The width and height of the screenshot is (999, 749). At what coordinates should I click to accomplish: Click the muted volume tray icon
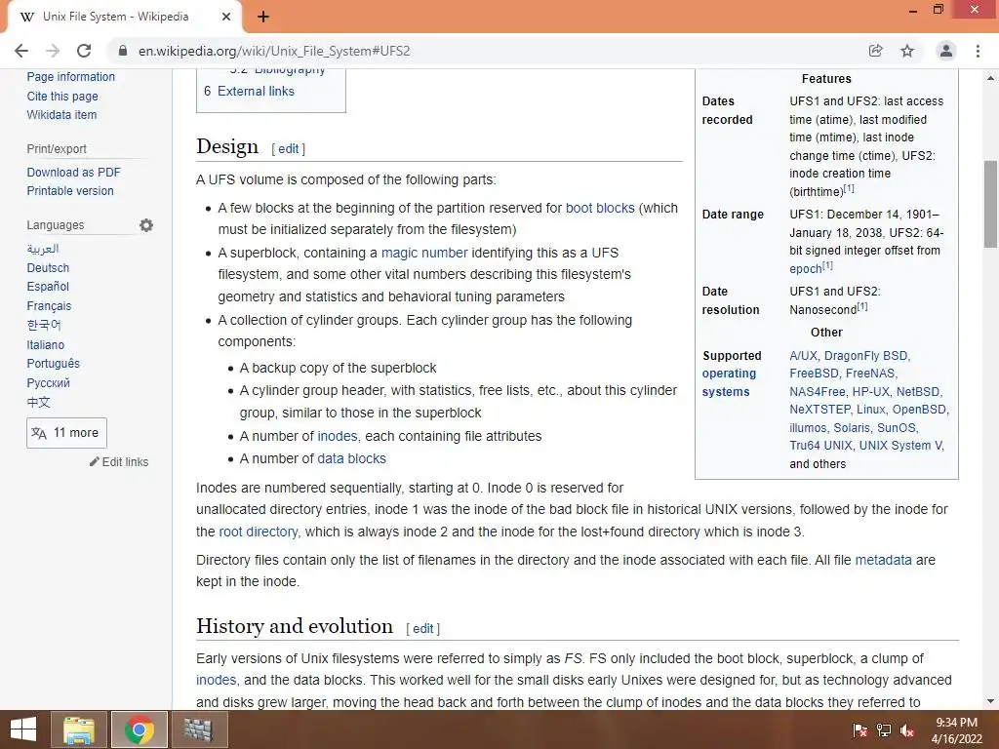907,730
